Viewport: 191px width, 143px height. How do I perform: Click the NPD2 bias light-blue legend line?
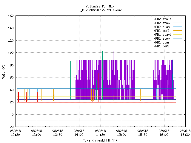pos(178,27)
